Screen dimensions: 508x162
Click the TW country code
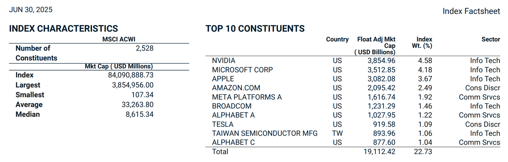[x=337, y=133]
